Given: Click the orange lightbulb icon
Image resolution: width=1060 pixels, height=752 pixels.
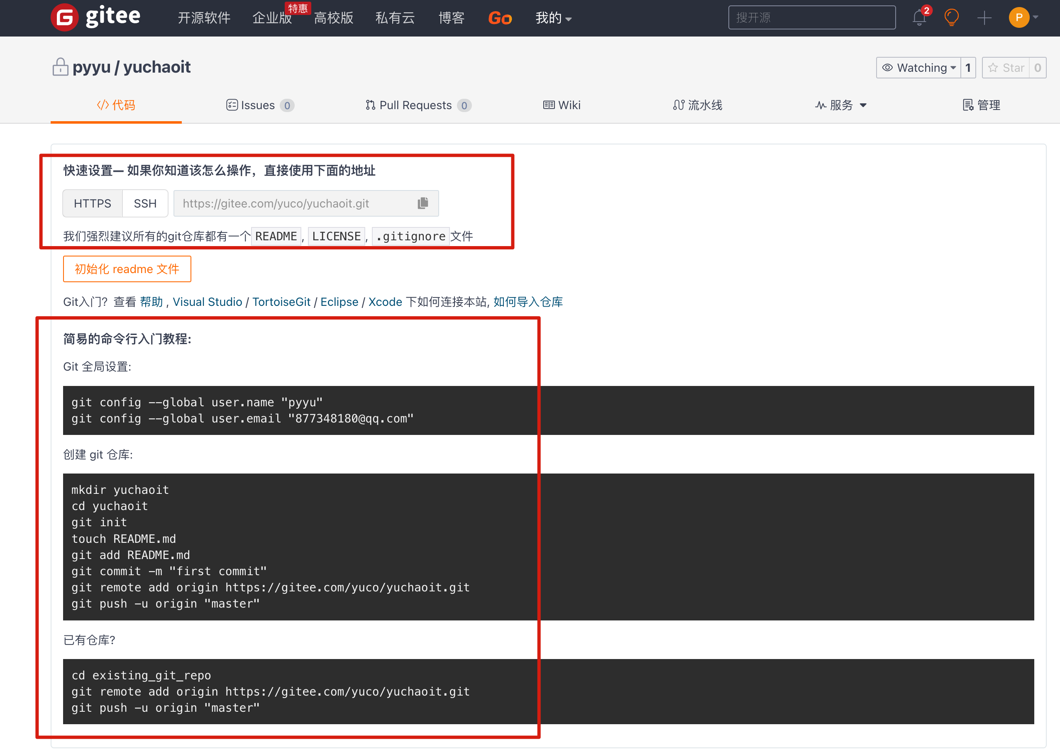Looking at the screenshot, I should pos(951,17).
